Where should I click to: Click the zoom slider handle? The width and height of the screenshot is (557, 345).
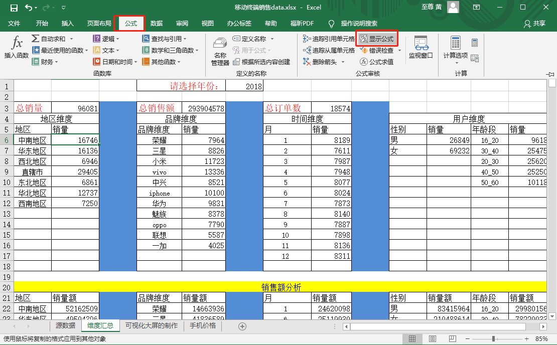click(x=493, y=339)
